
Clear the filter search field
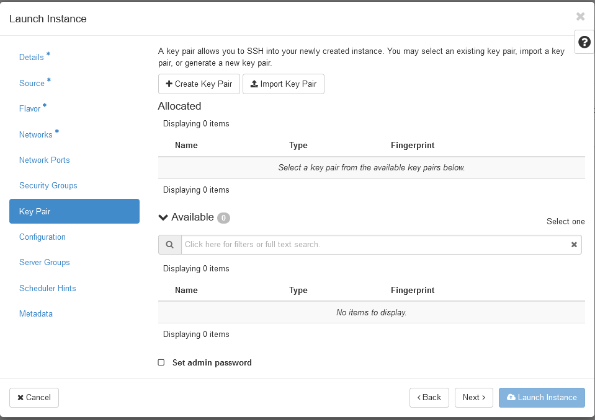[x=574, y=245]
